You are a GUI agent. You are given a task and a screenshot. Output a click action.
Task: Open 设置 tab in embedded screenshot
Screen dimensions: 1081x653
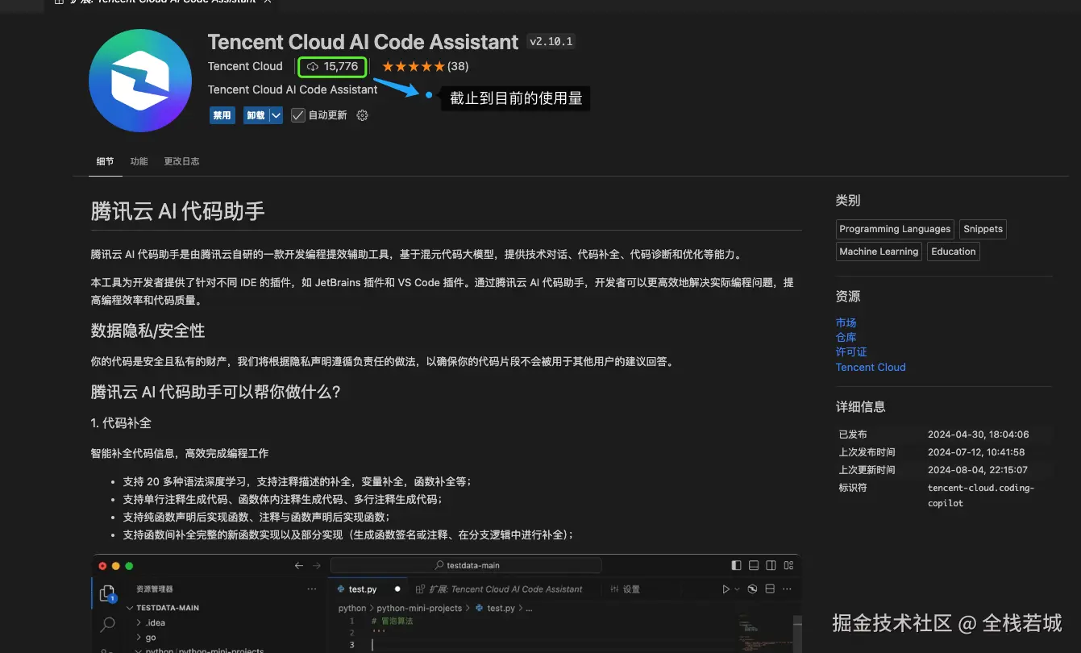tap(624, 589)
